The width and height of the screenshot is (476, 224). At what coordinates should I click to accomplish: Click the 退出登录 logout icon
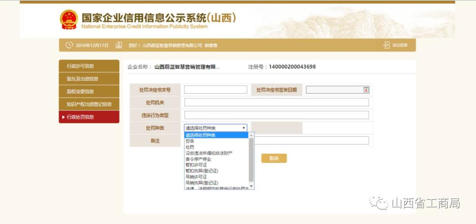(386, 45)
